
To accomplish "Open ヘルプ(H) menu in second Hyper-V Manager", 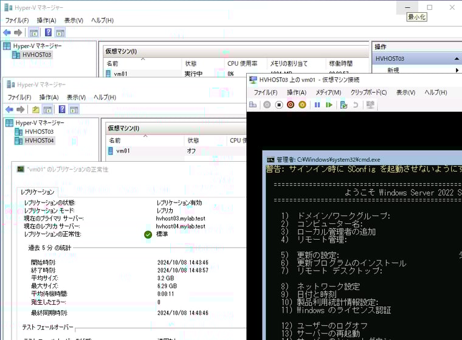I will click(105, 97).
